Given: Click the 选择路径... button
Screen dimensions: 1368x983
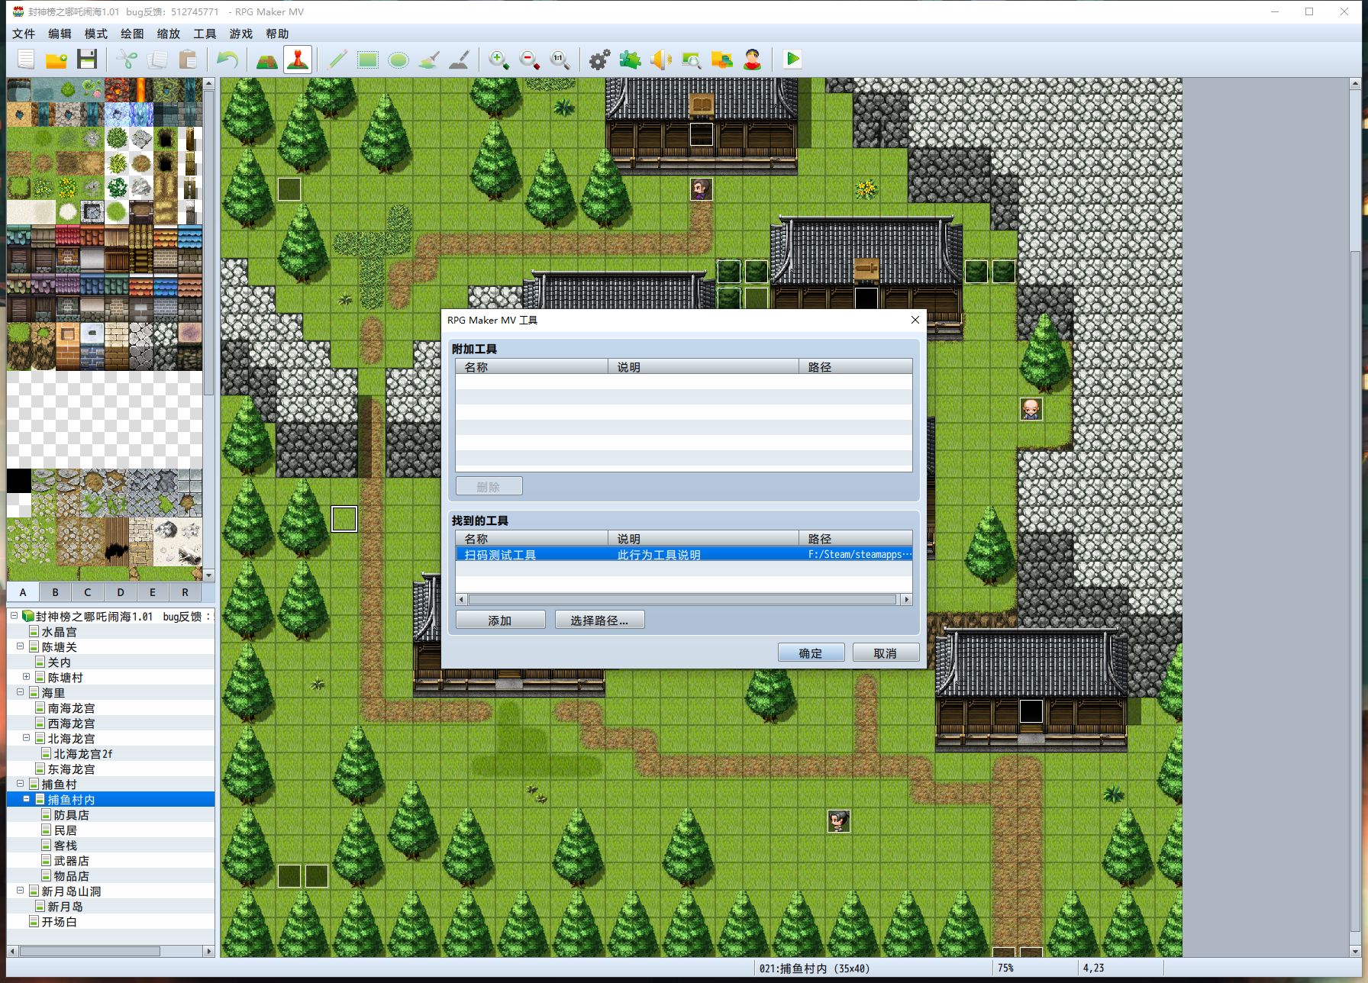Looking at the screenshot, I should [599, 620].
